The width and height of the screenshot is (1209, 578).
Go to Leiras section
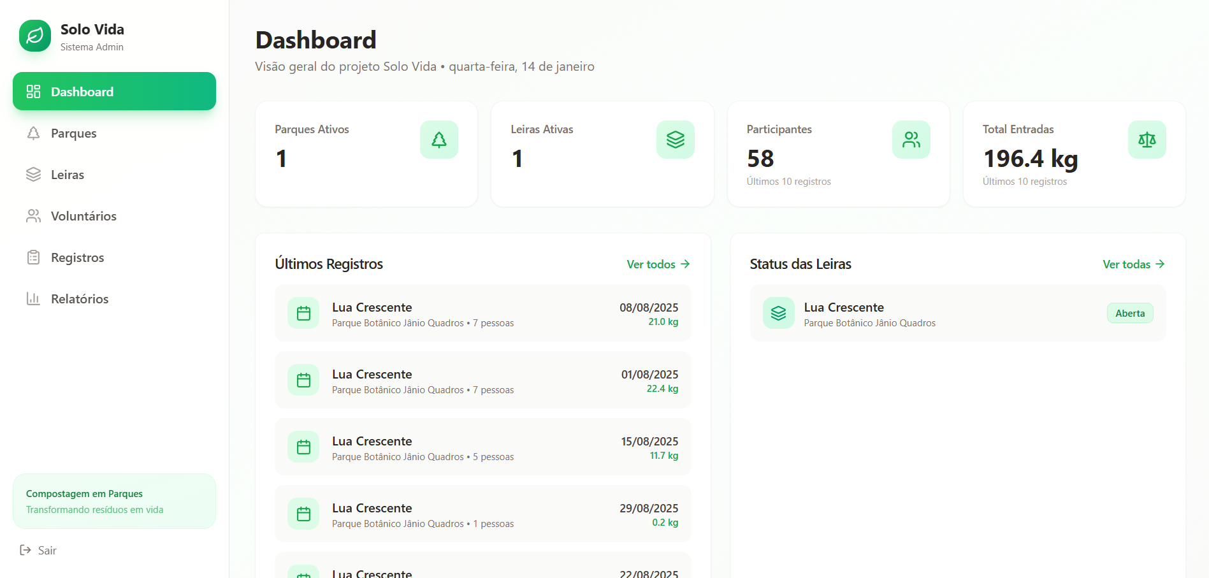[114, 174]
